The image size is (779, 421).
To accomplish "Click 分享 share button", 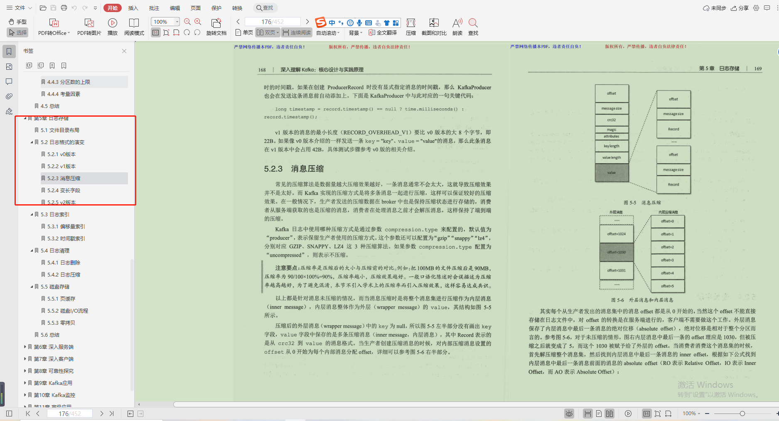I will point(740,8).
